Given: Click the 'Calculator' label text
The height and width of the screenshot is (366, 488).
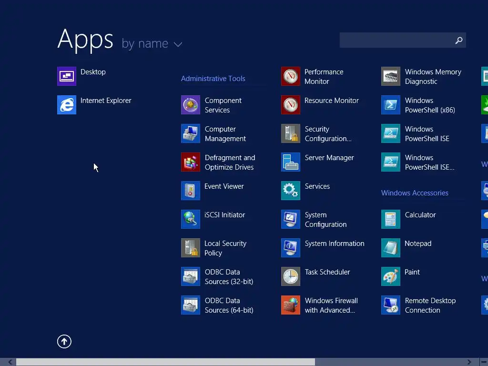Looking at the screenshot, I should pos(420,215).
